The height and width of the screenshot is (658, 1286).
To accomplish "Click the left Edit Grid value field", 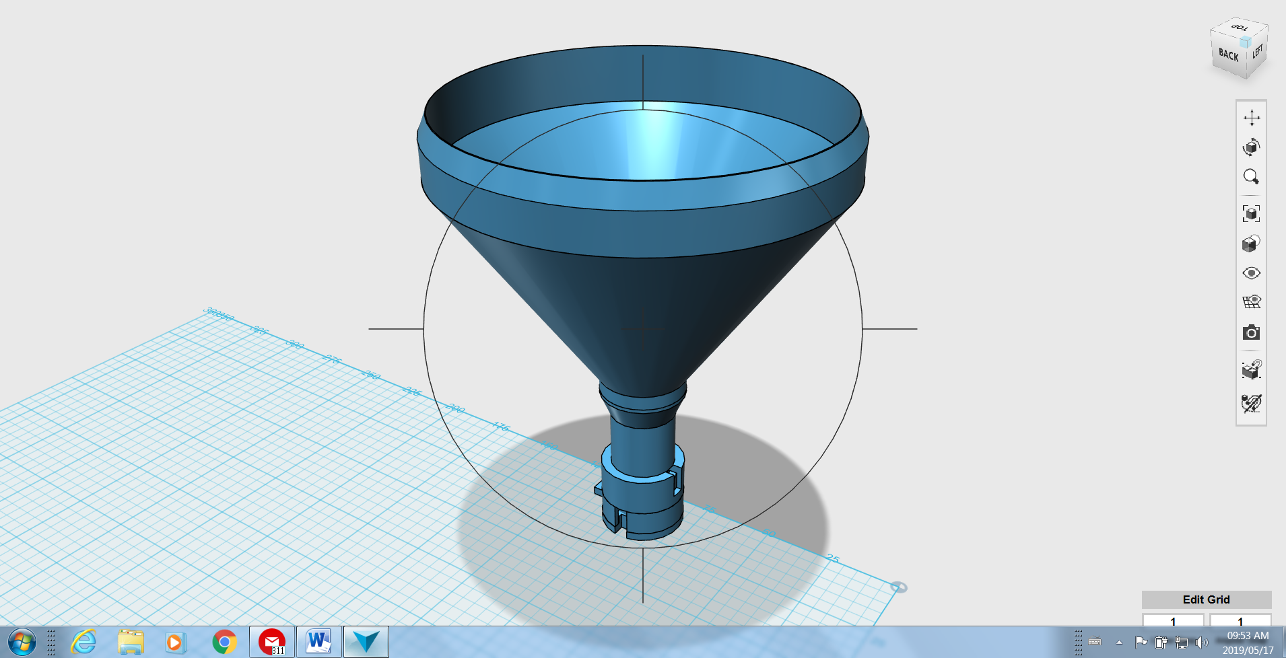I will 1173,620.
